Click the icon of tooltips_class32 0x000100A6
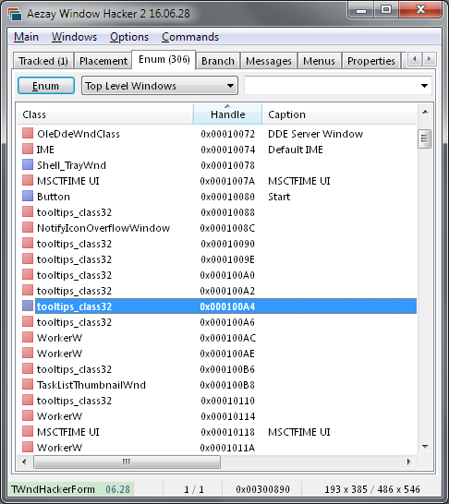The height and width of the screenshot is (504, 449). point(28,321)
